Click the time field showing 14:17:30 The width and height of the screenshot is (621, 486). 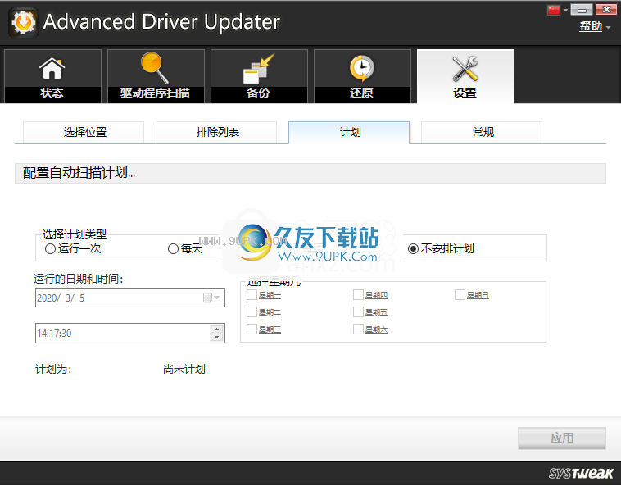coord(130,333)
